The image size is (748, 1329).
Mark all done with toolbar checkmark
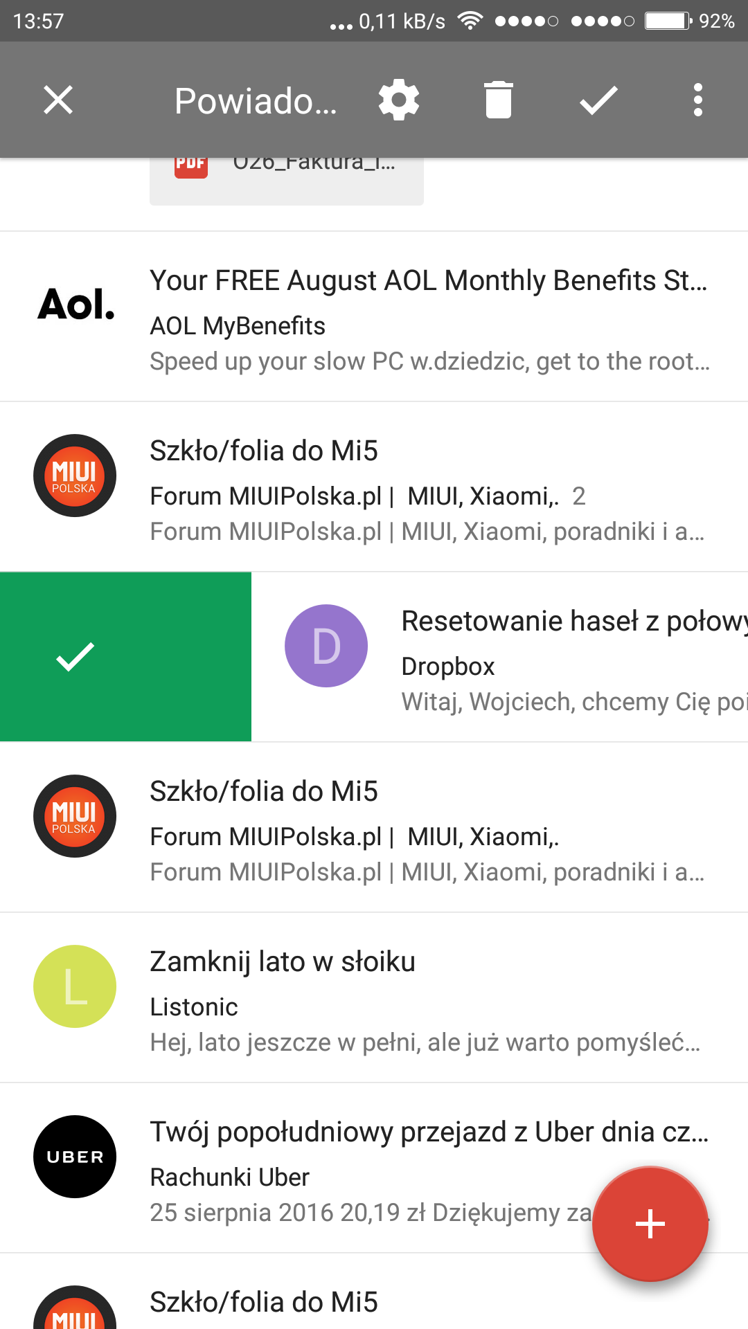click(x=598, y=100)
